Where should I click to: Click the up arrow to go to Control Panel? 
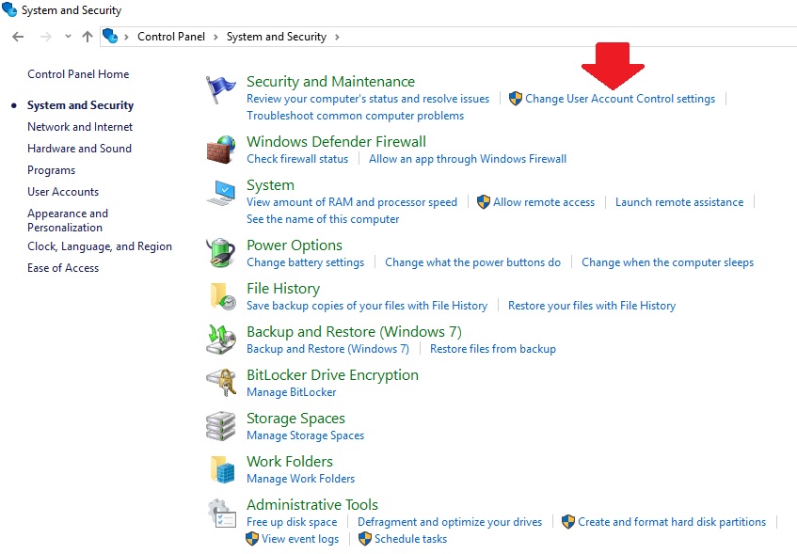88,37
